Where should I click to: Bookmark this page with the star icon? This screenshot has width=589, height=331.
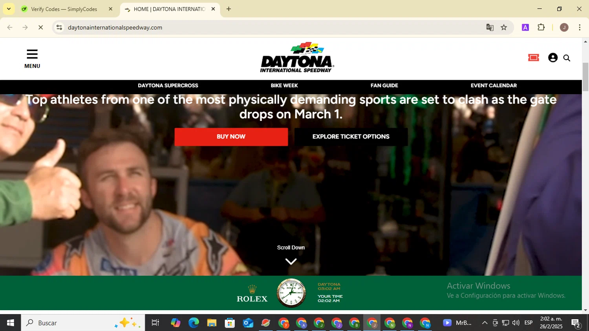(504, 27)
